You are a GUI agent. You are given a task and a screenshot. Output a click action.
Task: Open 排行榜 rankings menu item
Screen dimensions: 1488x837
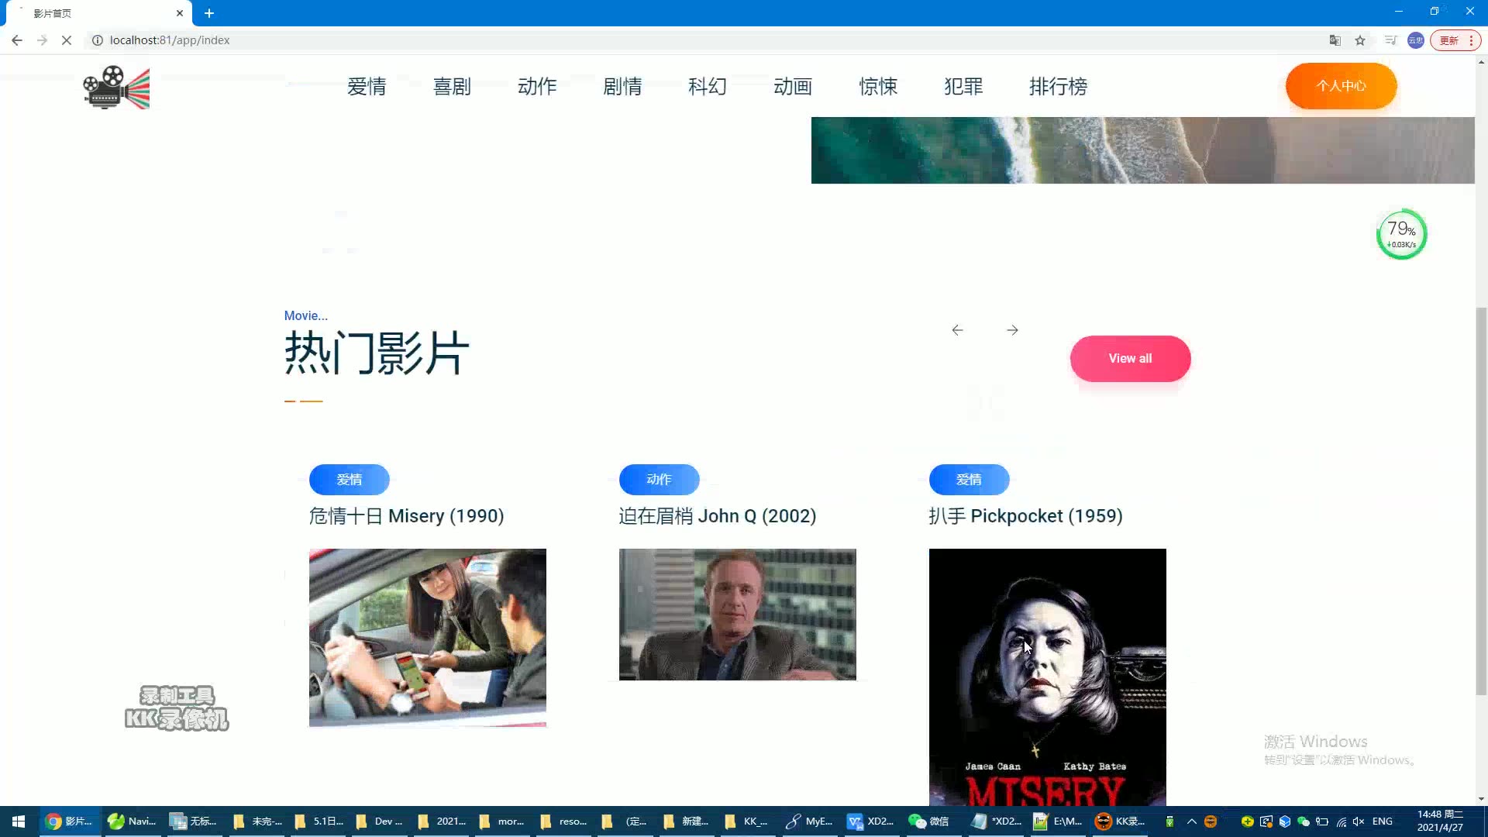click(1058, 86)
